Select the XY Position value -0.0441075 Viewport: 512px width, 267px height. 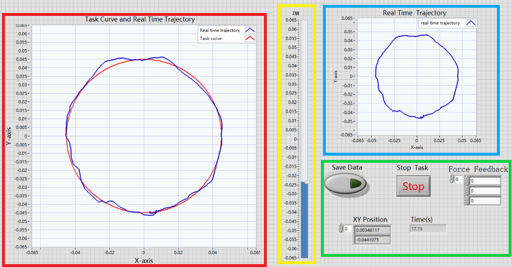[x=372, y=240]
